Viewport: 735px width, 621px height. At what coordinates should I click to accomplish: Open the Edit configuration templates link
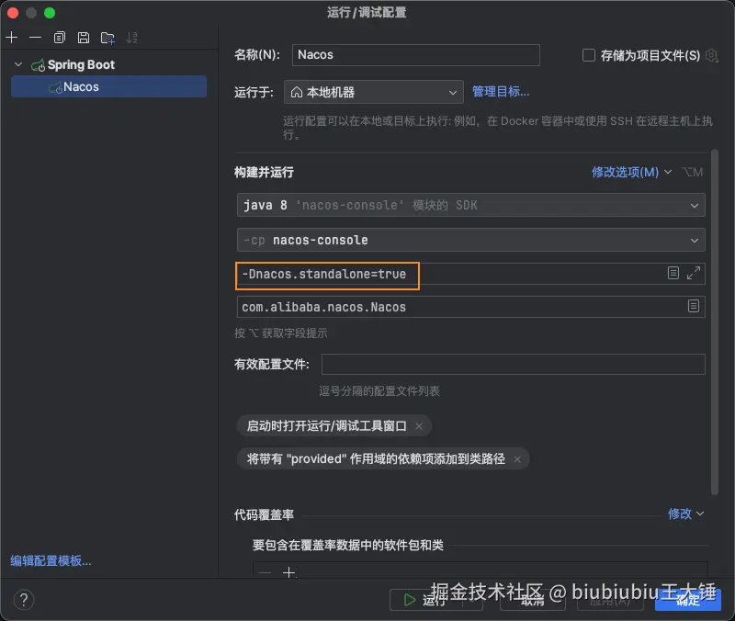pyautogui.click(x=51, y=560)
